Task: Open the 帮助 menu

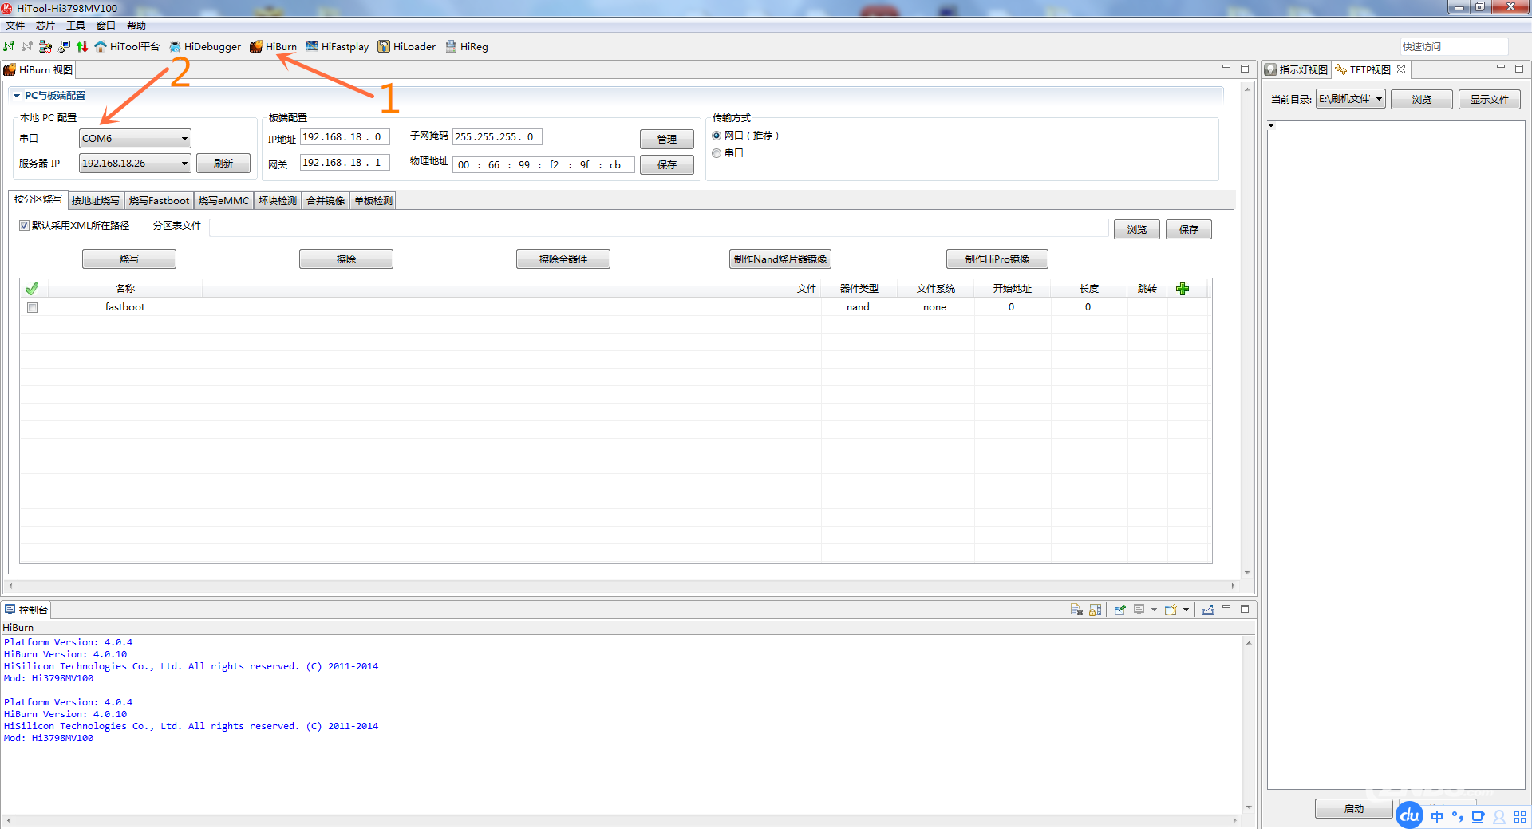Action: coord(136,26)
